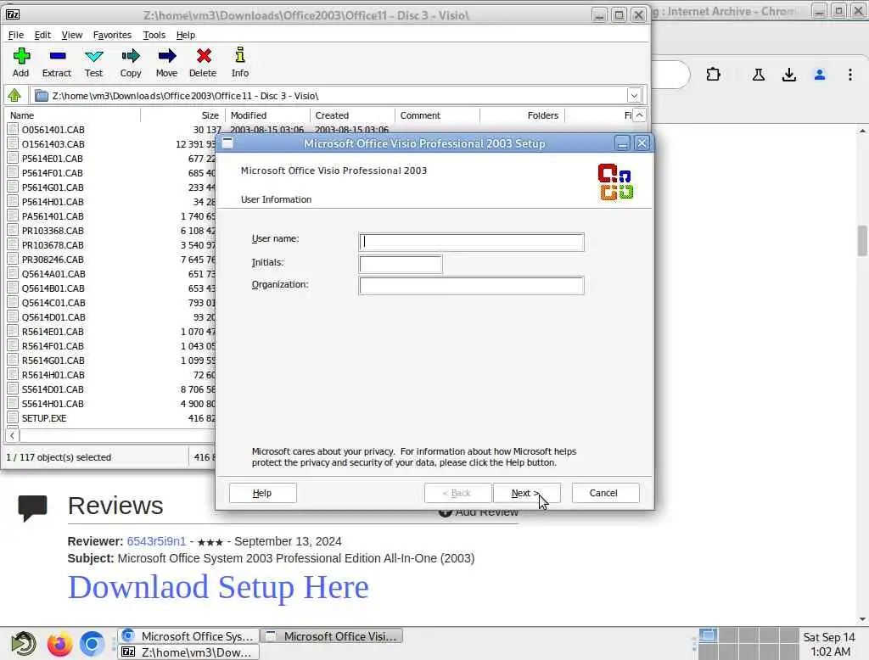Screen dimensions: 869x660
Task: Open Chrome three-dot menu
Action: (x=850, y=75)
